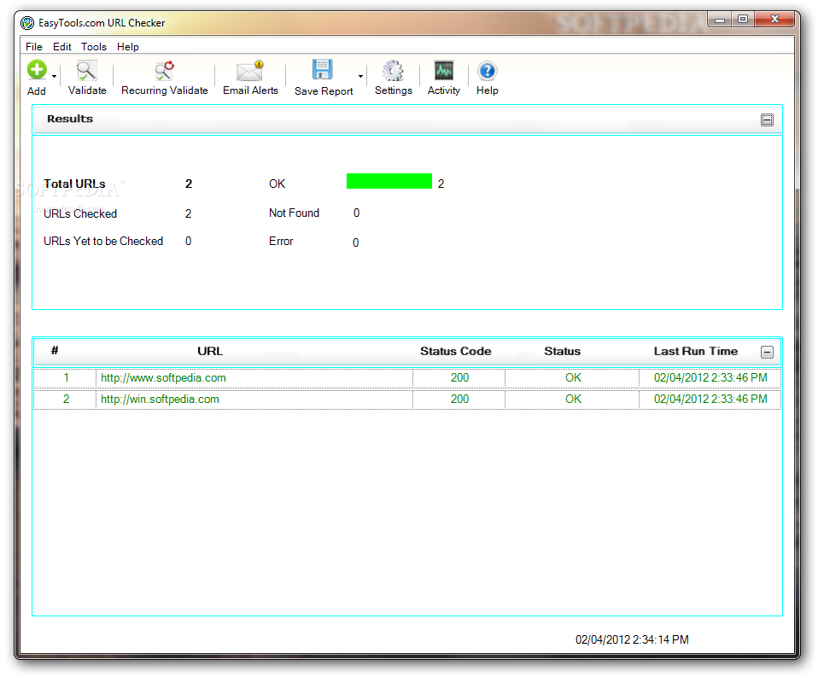Open the Edit menu
Screen dimensions: 818x677
[62, 46]
